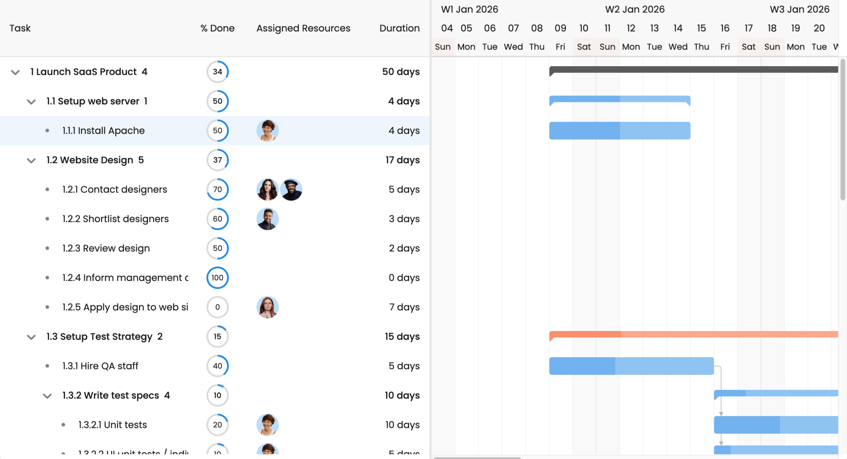
Task: Click the hat-wearing avatar on Contact designers
Action: [x=291, y=190]
